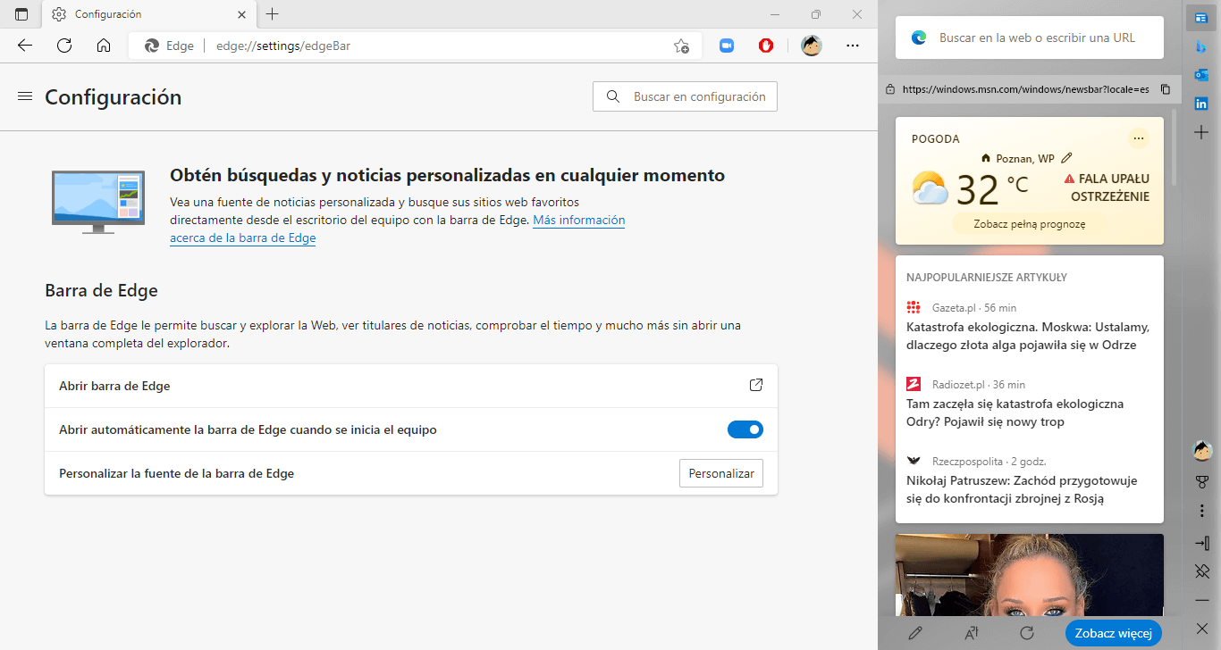This screenshot has height=650, width=1221.
Task: Toggle auto-open Edge bar at startup
Action: click(745, 429)
